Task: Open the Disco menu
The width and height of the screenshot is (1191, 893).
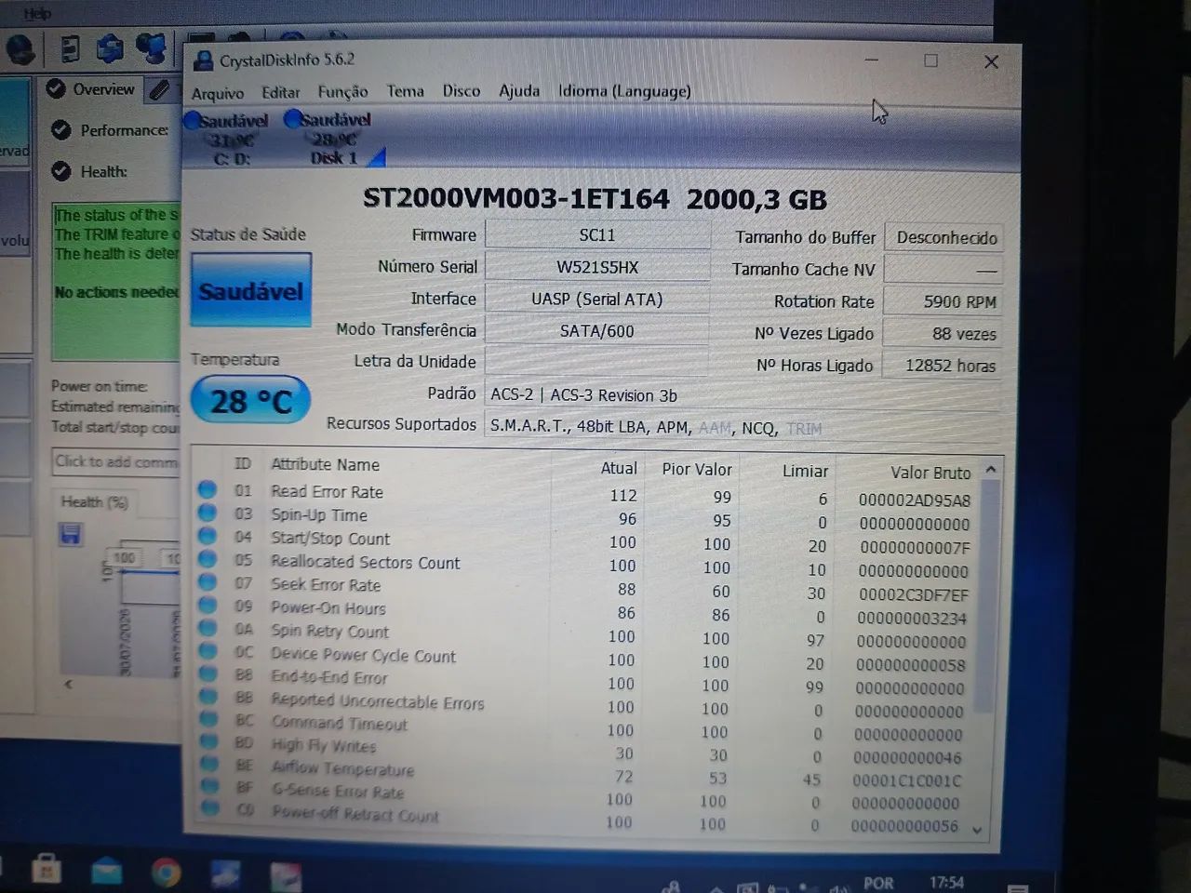Action: pos(462,90)
